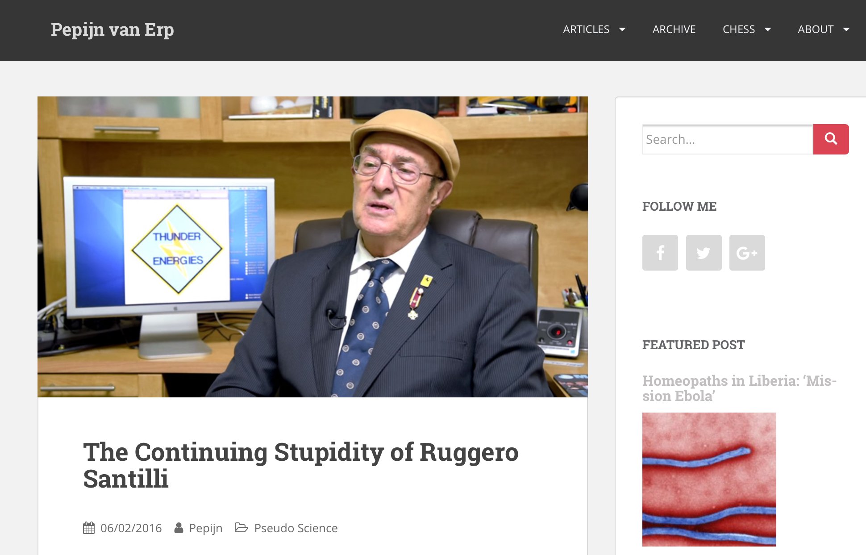Go to Pepijn van Erp site title
This screenshot has width=866, height=555.
click(x=112, y=30)
